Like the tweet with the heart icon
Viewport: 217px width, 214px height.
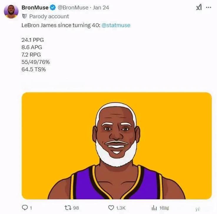click(111, 208)
